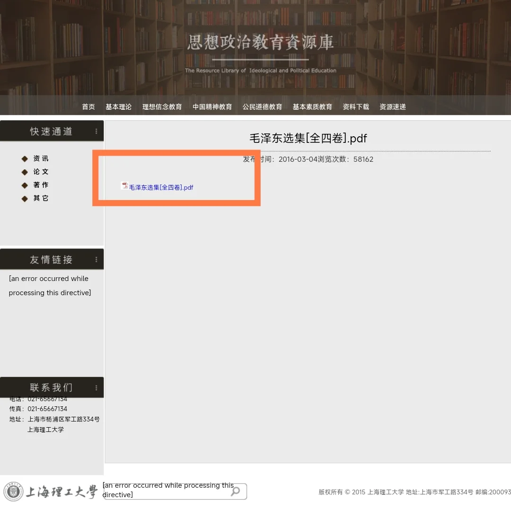Open the 著作 quick link
This screenshot has width=511, height=518.
(41, 185)
